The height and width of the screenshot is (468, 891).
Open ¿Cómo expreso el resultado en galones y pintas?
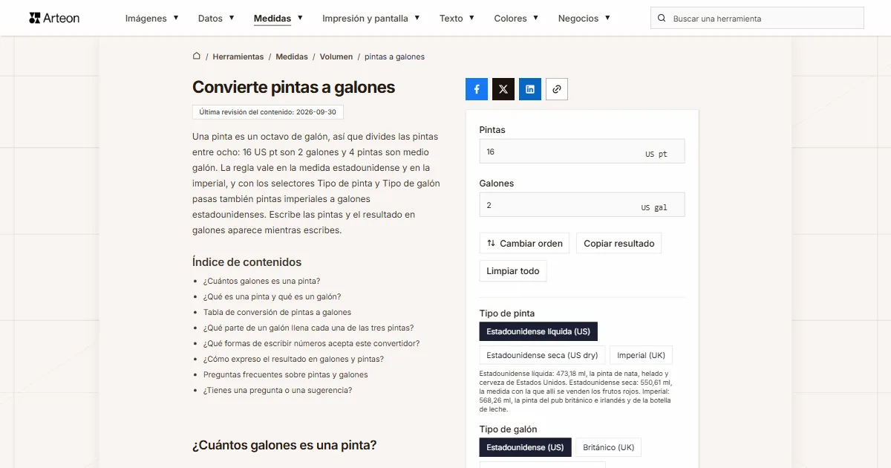(x=293, y=359)
